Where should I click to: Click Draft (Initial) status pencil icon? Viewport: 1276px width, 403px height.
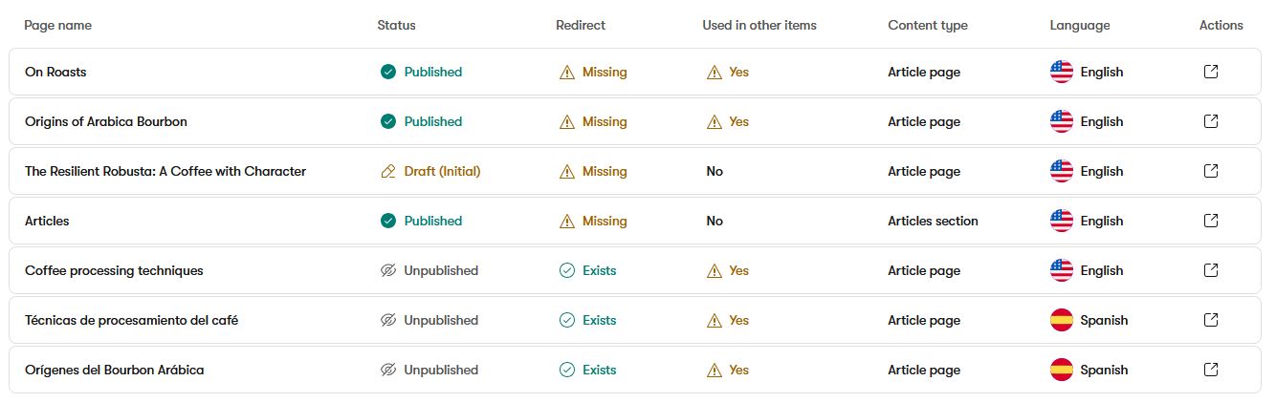pyautogui.click(x=388, y=171)
